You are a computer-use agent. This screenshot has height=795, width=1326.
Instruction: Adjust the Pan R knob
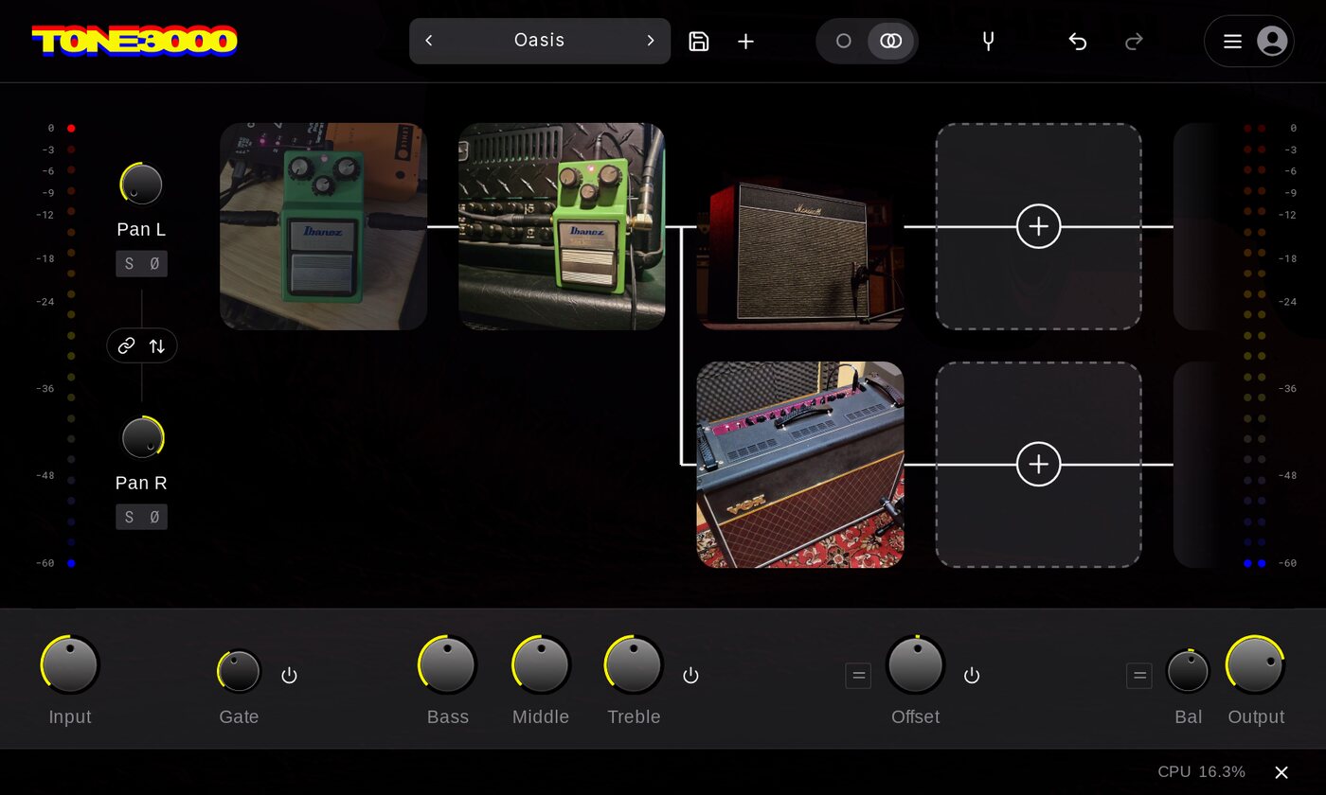point(142,437)
